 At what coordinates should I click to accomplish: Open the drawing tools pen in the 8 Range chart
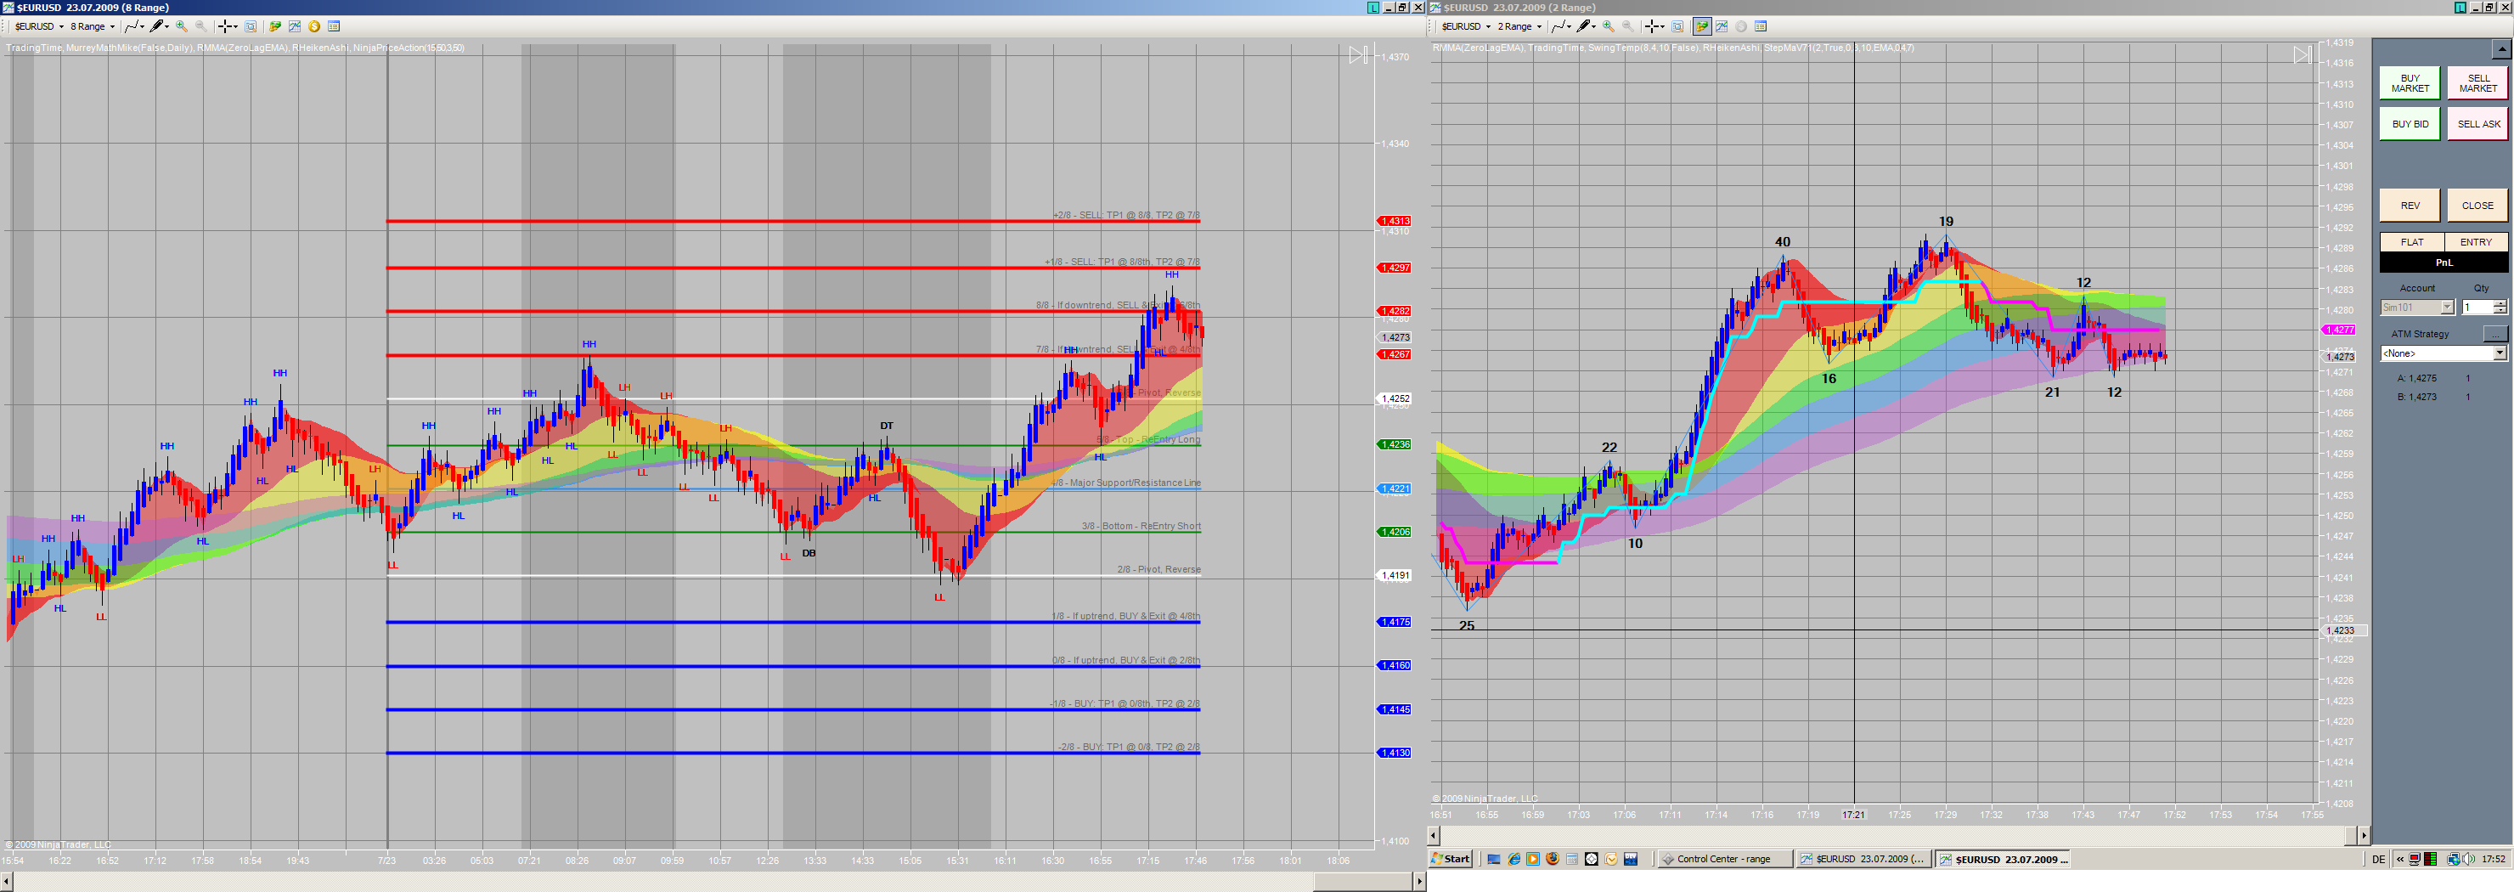(159, 26)
